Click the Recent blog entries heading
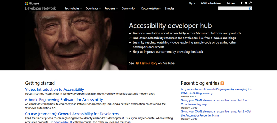 (x=200, y=83)
